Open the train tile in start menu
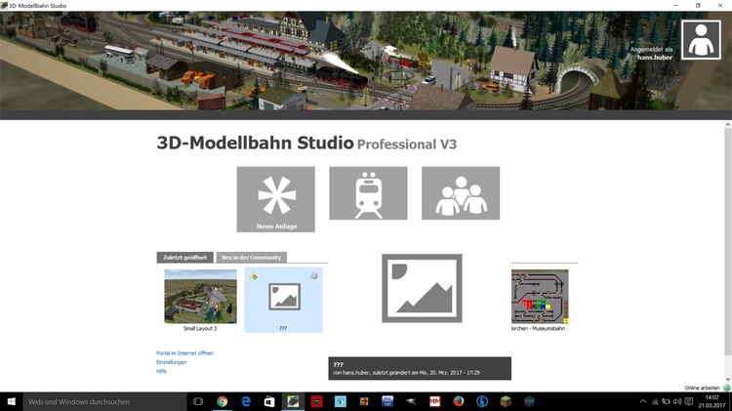732x411 pixels. pyautogui.click(x=368, y=193)
